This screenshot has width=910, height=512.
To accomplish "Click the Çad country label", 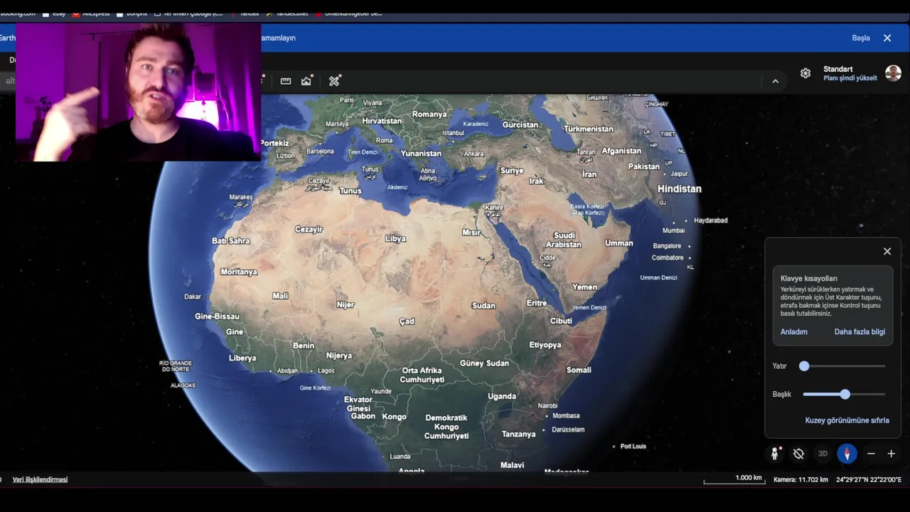I will 407,321.
